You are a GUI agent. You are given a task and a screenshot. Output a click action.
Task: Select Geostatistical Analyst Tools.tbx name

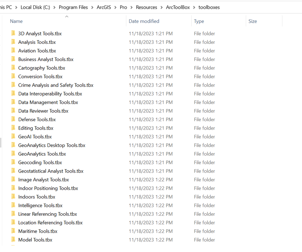tap(51, 171)
